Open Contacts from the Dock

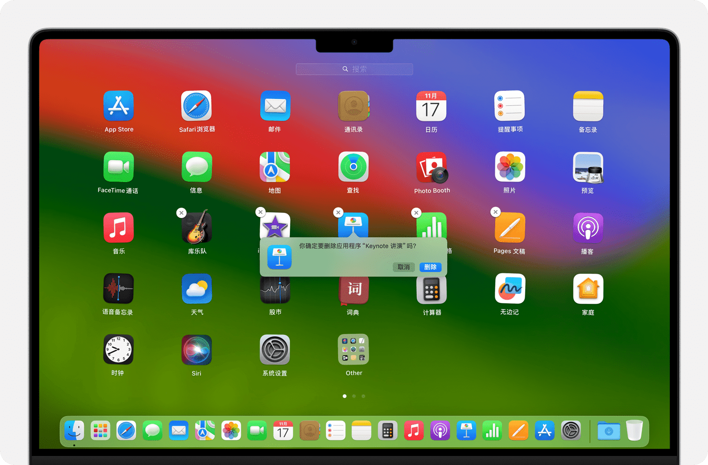[x=310, y=430]
